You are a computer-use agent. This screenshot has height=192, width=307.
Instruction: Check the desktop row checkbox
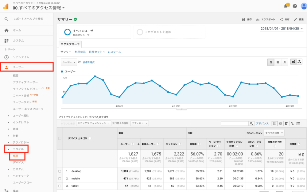pos(60,171)
